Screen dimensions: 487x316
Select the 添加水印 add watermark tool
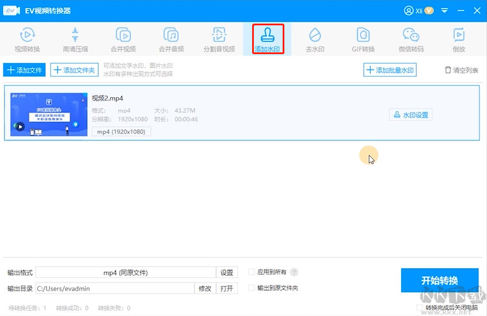click(x=268, y=39)
